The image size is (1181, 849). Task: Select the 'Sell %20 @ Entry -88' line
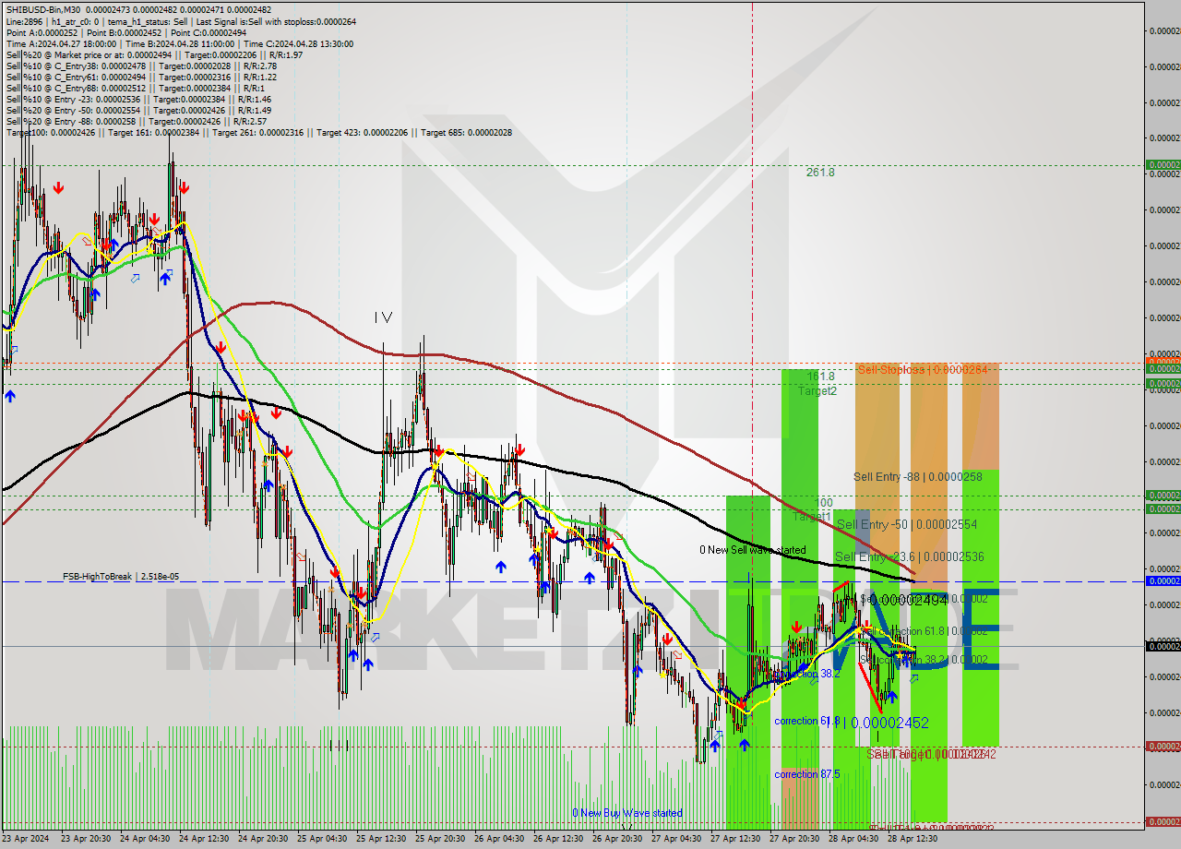(x=137, y=121)
